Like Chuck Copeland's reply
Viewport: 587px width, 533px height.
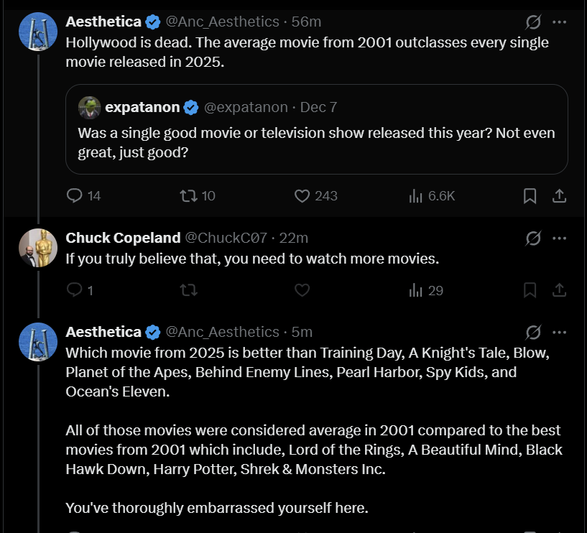pyautogui.click(x=302, y=290)
